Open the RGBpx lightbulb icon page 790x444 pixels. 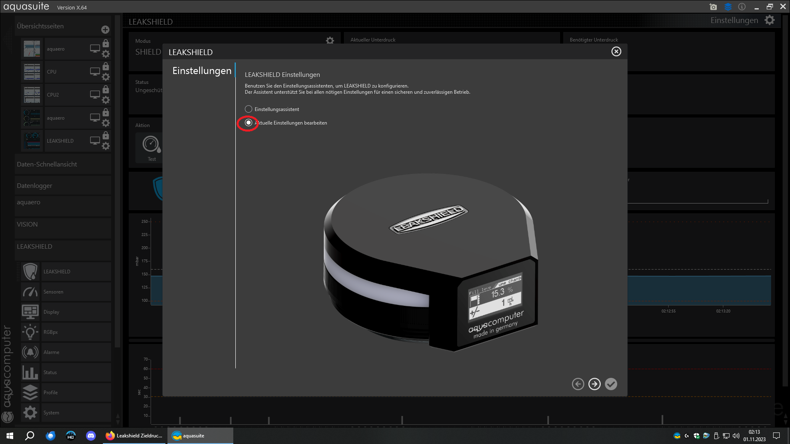pyautogui.click(x=30, y=332)
